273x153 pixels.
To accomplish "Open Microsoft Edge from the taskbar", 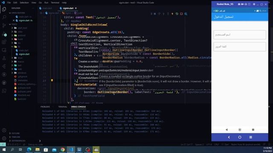I will coord(29,149).
